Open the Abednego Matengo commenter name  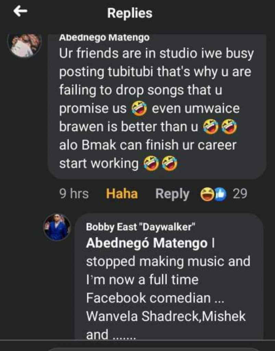click(x=104, y=38)
